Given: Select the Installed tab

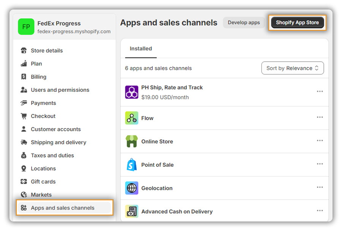Looking at the screenshot, I should (x=141, y=49).
